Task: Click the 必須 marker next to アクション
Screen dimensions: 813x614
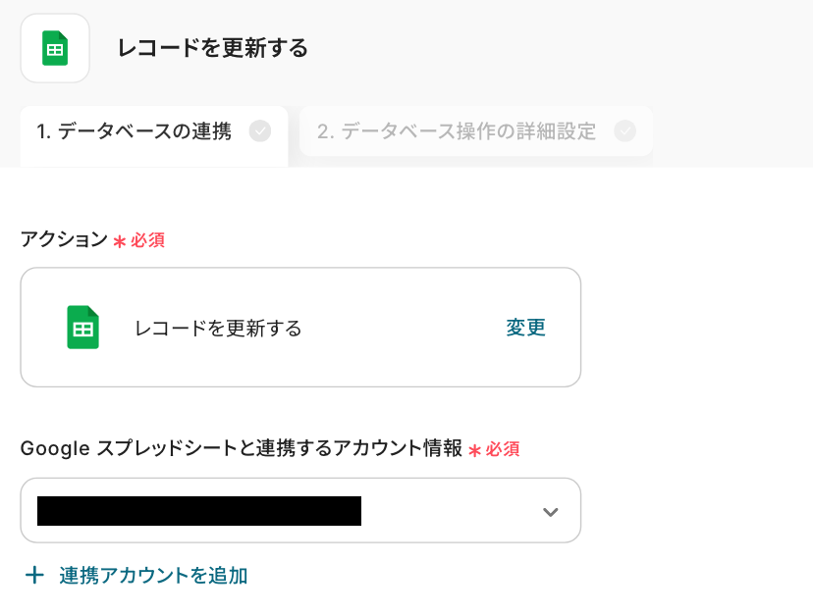Action: (x=148, y=240)
